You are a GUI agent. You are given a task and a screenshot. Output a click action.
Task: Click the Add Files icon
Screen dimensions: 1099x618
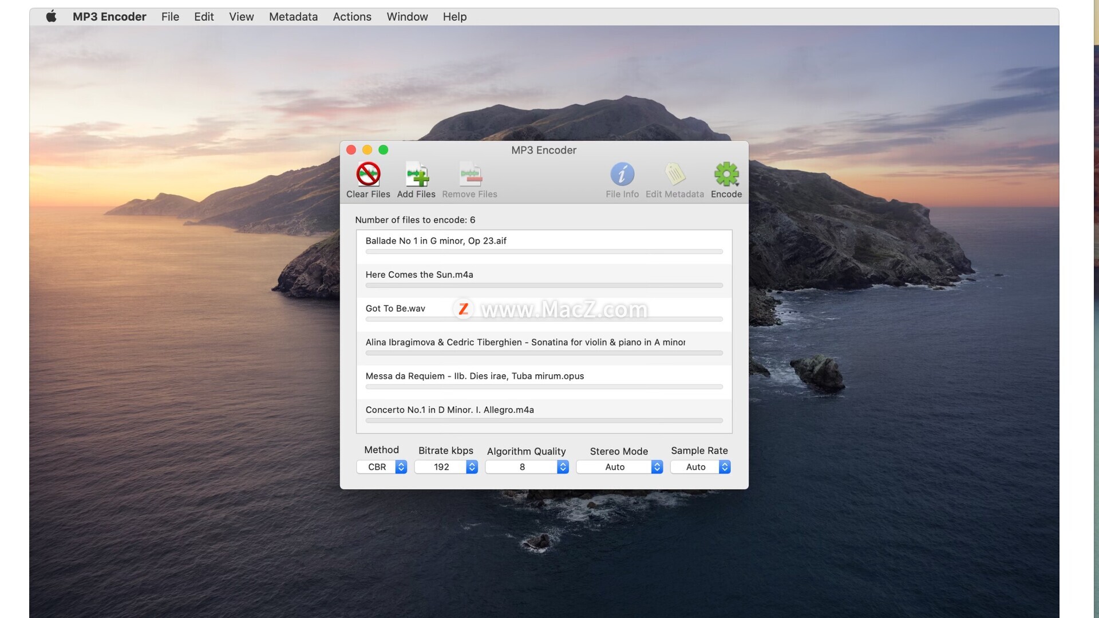tap(417, 175)
